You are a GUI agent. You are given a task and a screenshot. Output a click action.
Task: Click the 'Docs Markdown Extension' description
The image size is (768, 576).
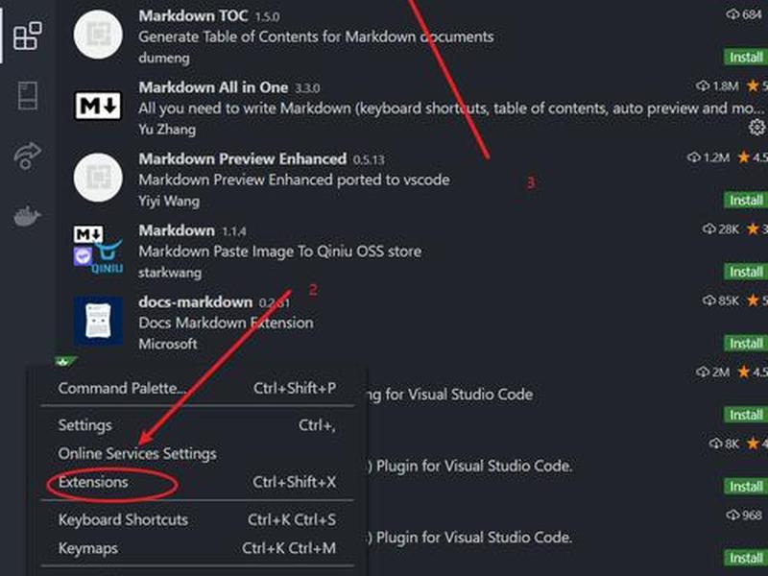(226, 323)
